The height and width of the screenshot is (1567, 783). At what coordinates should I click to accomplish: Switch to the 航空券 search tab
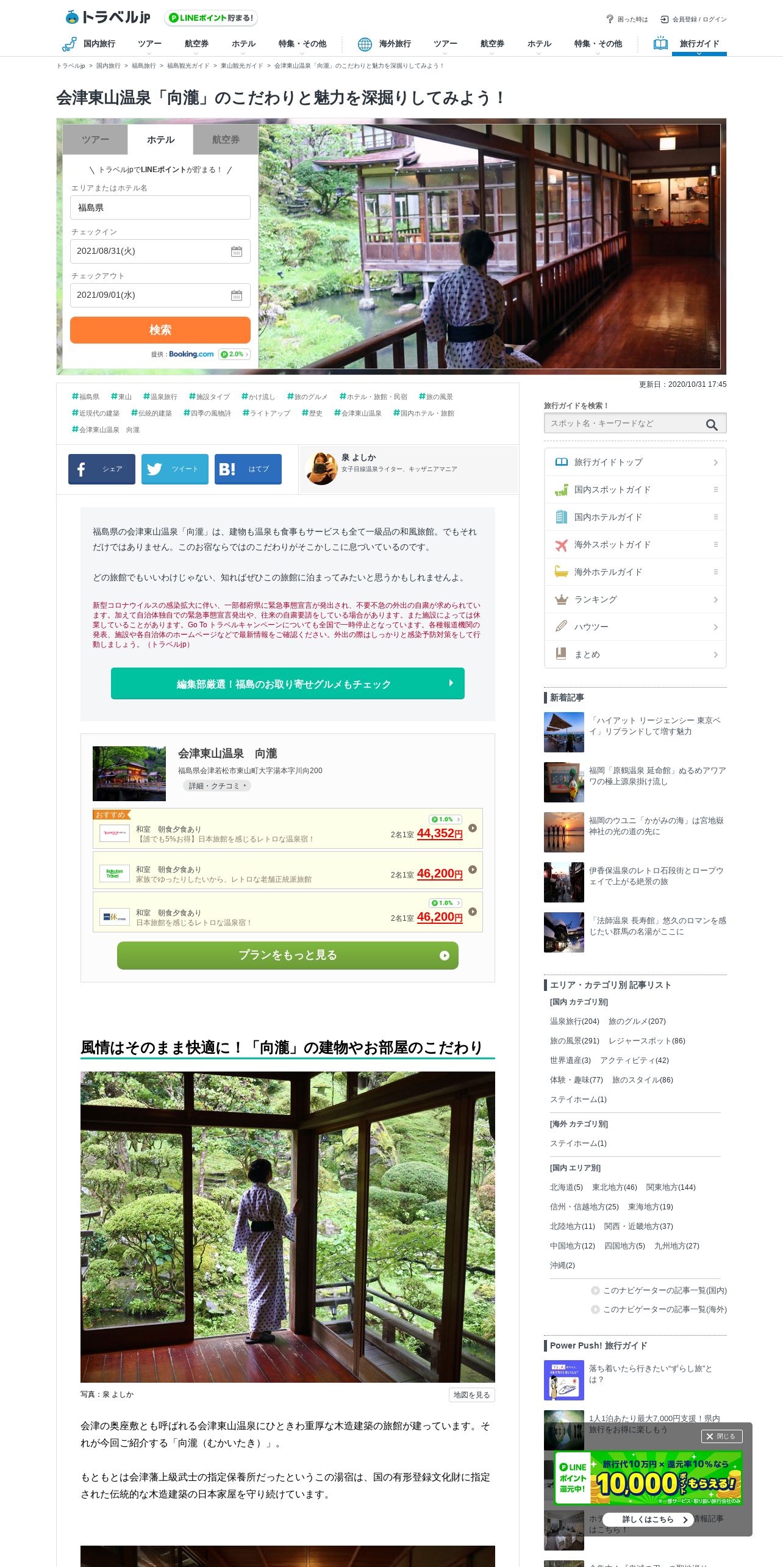[226, 140]
